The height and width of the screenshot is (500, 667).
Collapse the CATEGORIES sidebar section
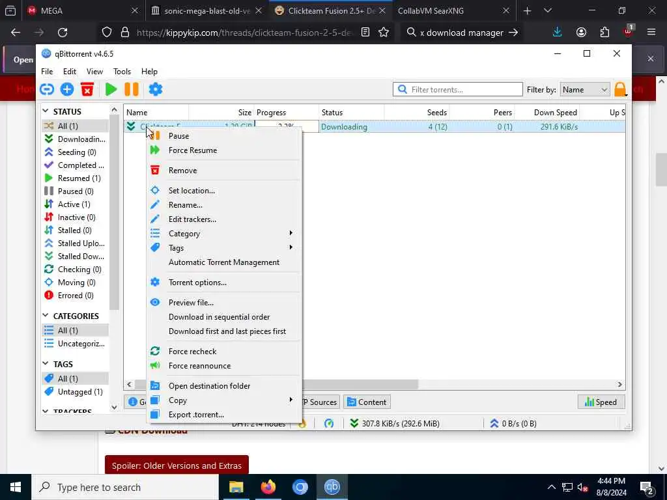click(x=46, y=316)
